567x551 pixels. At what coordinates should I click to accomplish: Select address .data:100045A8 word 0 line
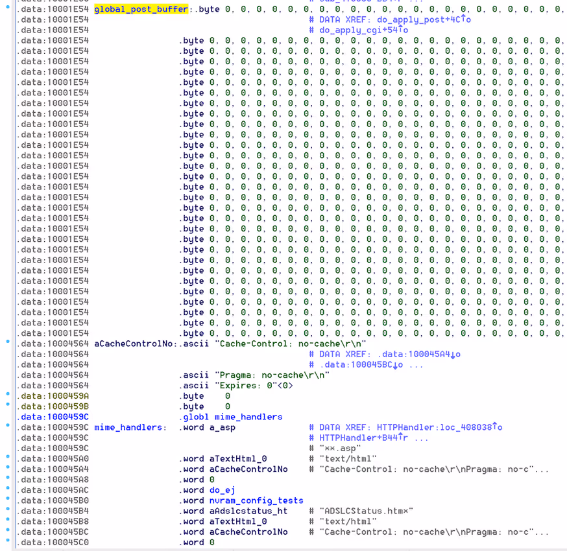pyautogui.click(x=115, y=480)
